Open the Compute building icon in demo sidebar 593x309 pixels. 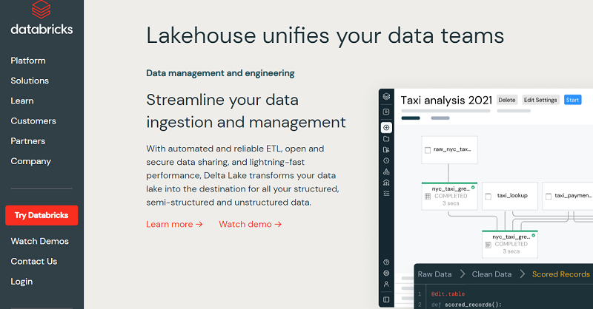tap(386, 183)
